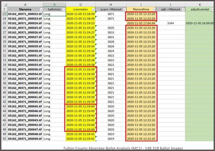This screenshot has height=151, width=215.
Task: Click the adjudicatedat column header cell
Action: click(199, 9)
